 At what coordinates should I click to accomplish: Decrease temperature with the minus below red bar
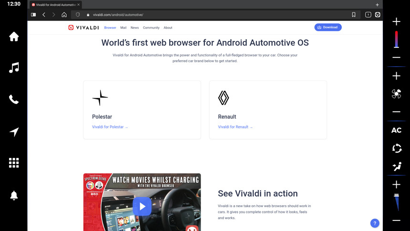tap(396, 57)
